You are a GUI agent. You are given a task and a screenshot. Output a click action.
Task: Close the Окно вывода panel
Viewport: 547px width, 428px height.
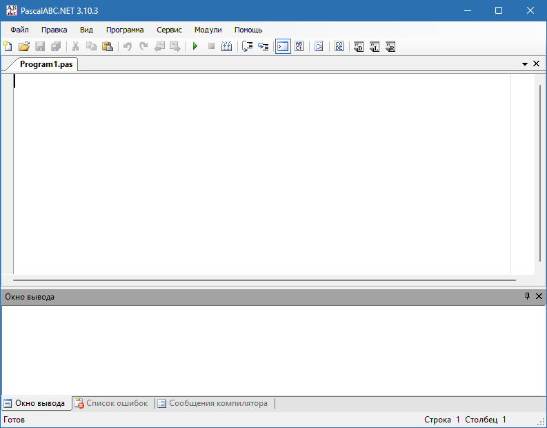point(539,296)
